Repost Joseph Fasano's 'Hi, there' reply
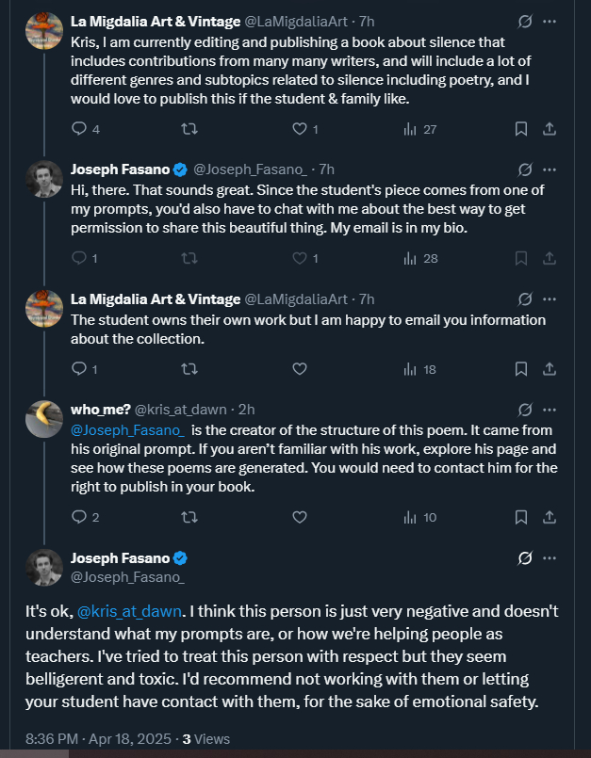Image resolution: width=591 pixels, height=758 pixels. [189, 258]
